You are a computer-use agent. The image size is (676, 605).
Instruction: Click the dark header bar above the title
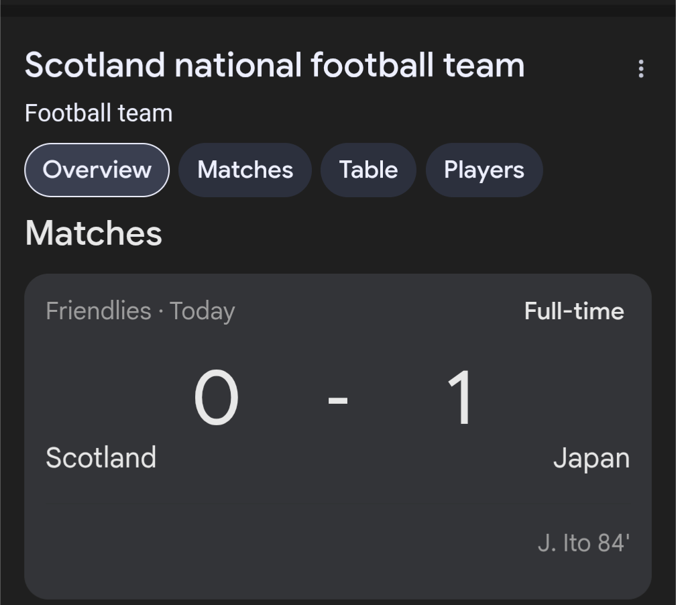[338, 8]
